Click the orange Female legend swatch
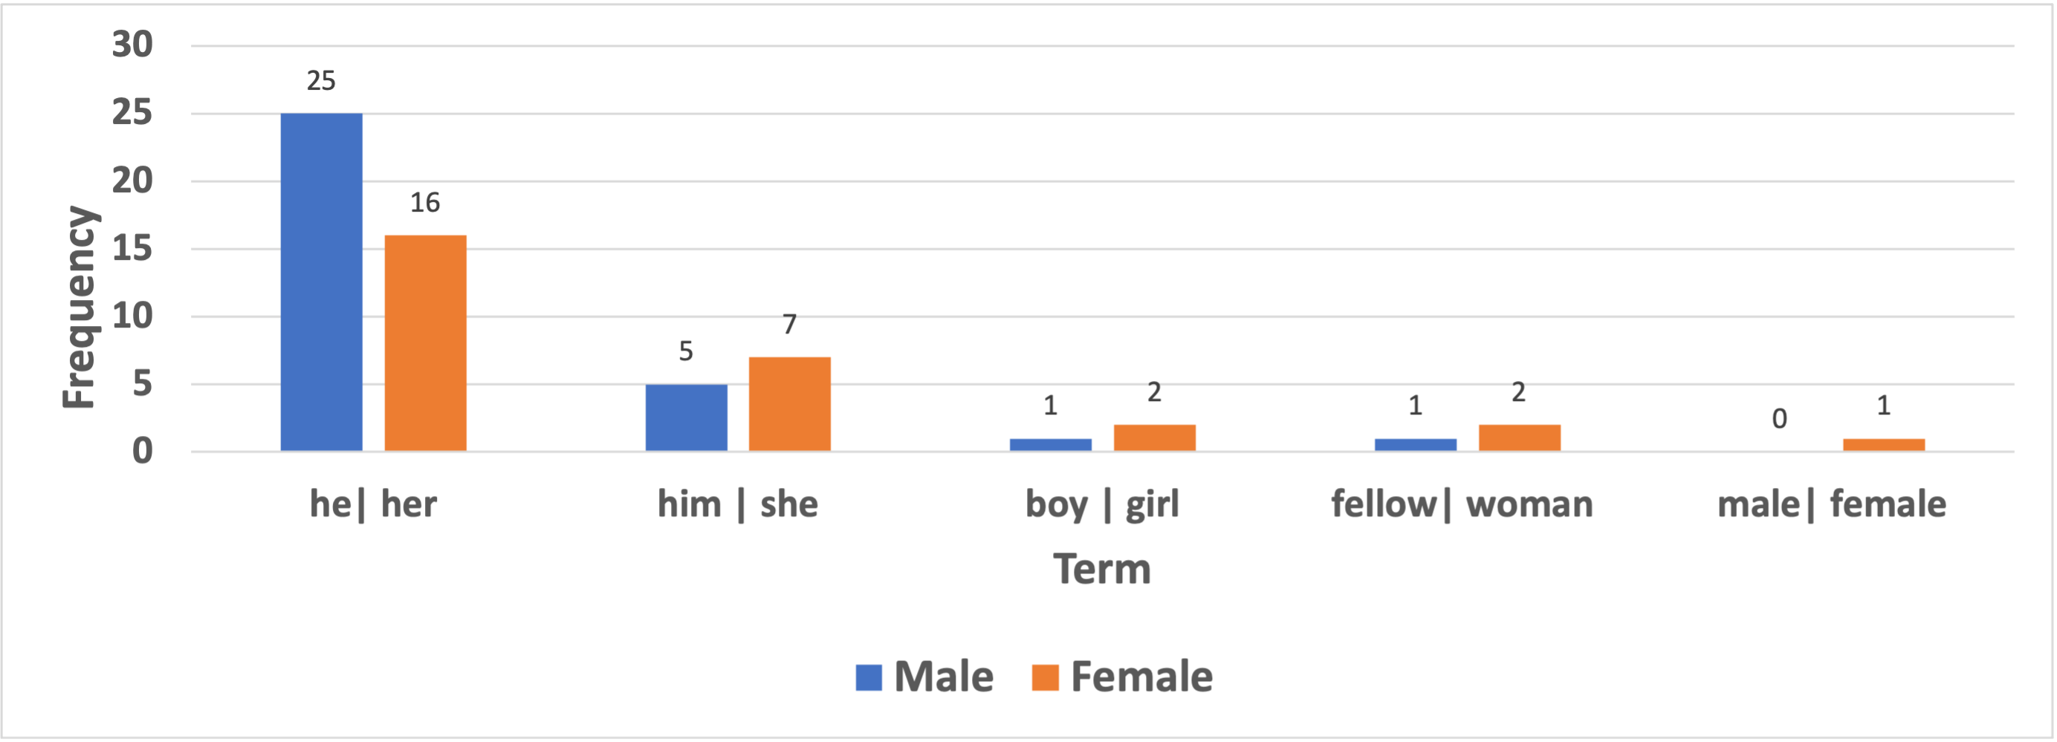 point(1046,677)
